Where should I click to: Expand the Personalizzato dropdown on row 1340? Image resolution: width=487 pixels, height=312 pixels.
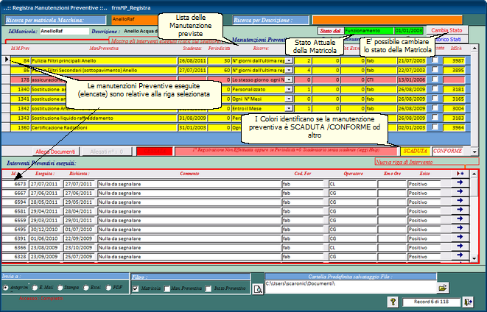(x=289, y=89)
